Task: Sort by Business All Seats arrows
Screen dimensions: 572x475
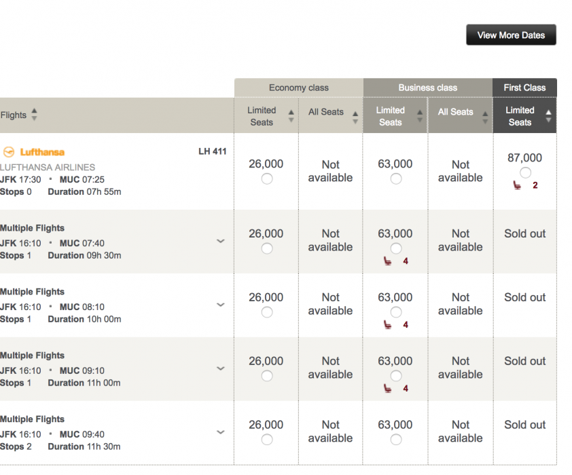Action: point(485,116)
